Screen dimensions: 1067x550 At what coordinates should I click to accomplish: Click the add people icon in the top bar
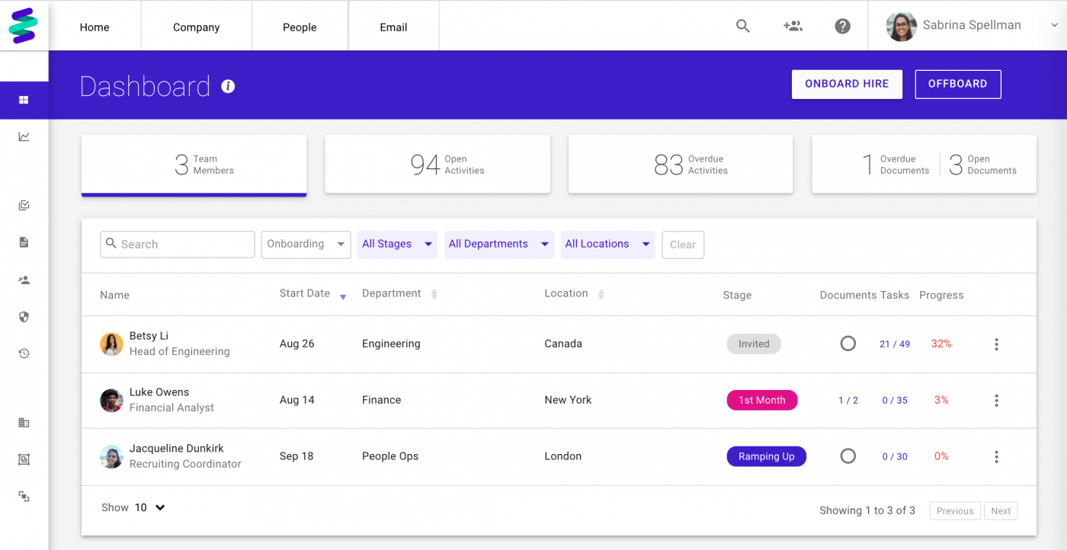793,26
